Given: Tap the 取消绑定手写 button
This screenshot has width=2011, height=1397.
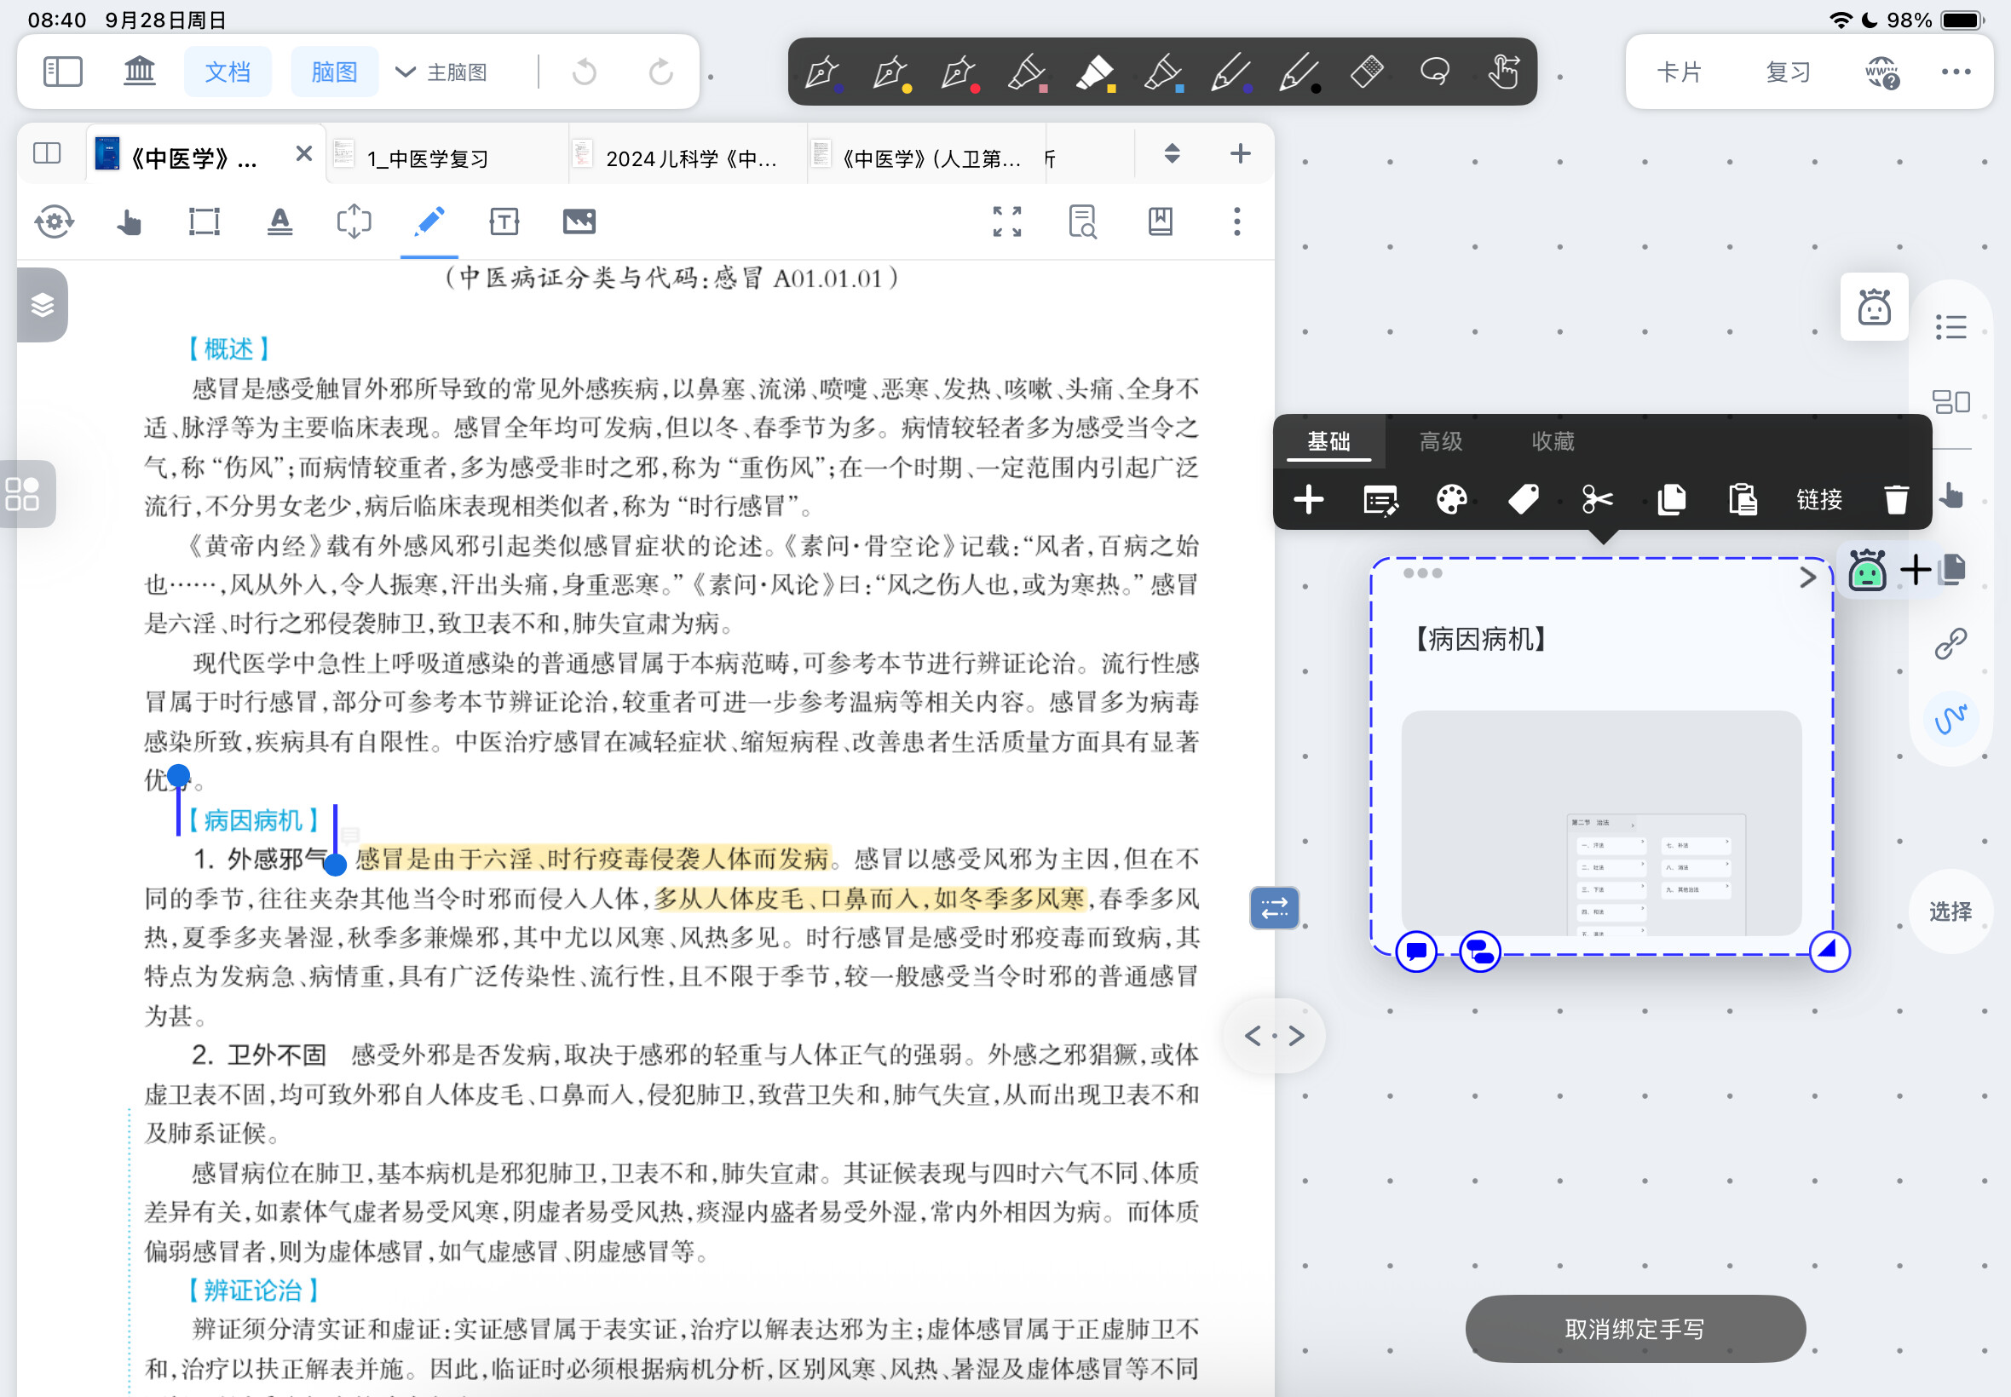Looking at the screenshot, I should (x=1635, y=1329).
